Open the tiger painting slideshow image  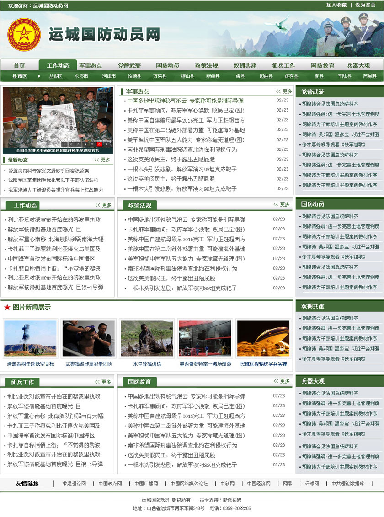pyautogui.click(x=58, y=120)
